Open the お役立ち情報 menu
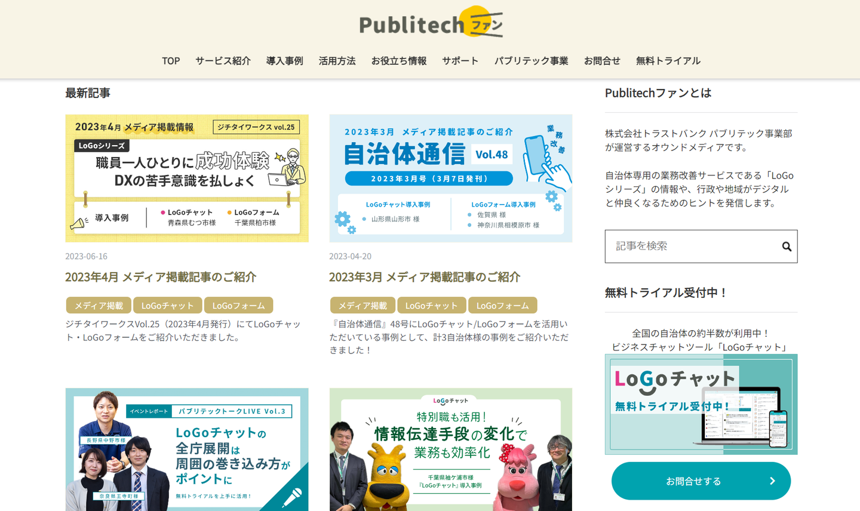The height and width of the screenshot is (511, 860). click(399, 61)
